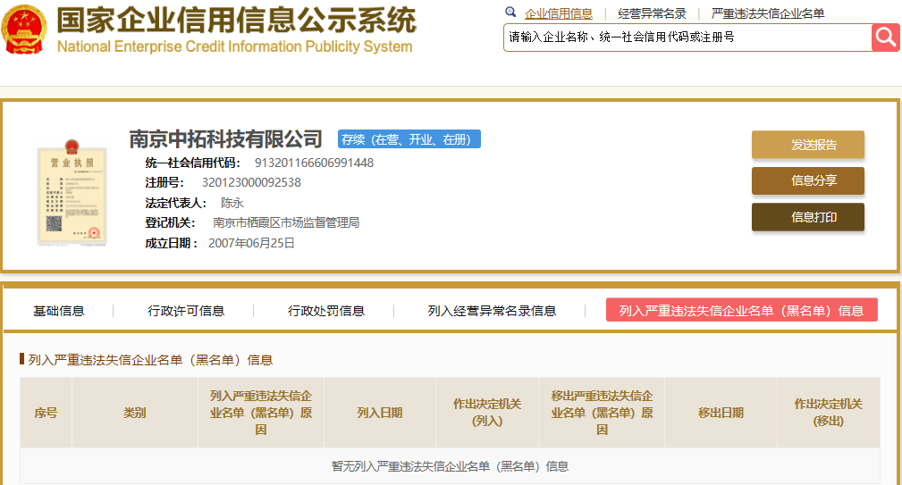Click the small magnifier icon beside 企业信用信息
The image size is (902, 485).
[x=510, y=13]
